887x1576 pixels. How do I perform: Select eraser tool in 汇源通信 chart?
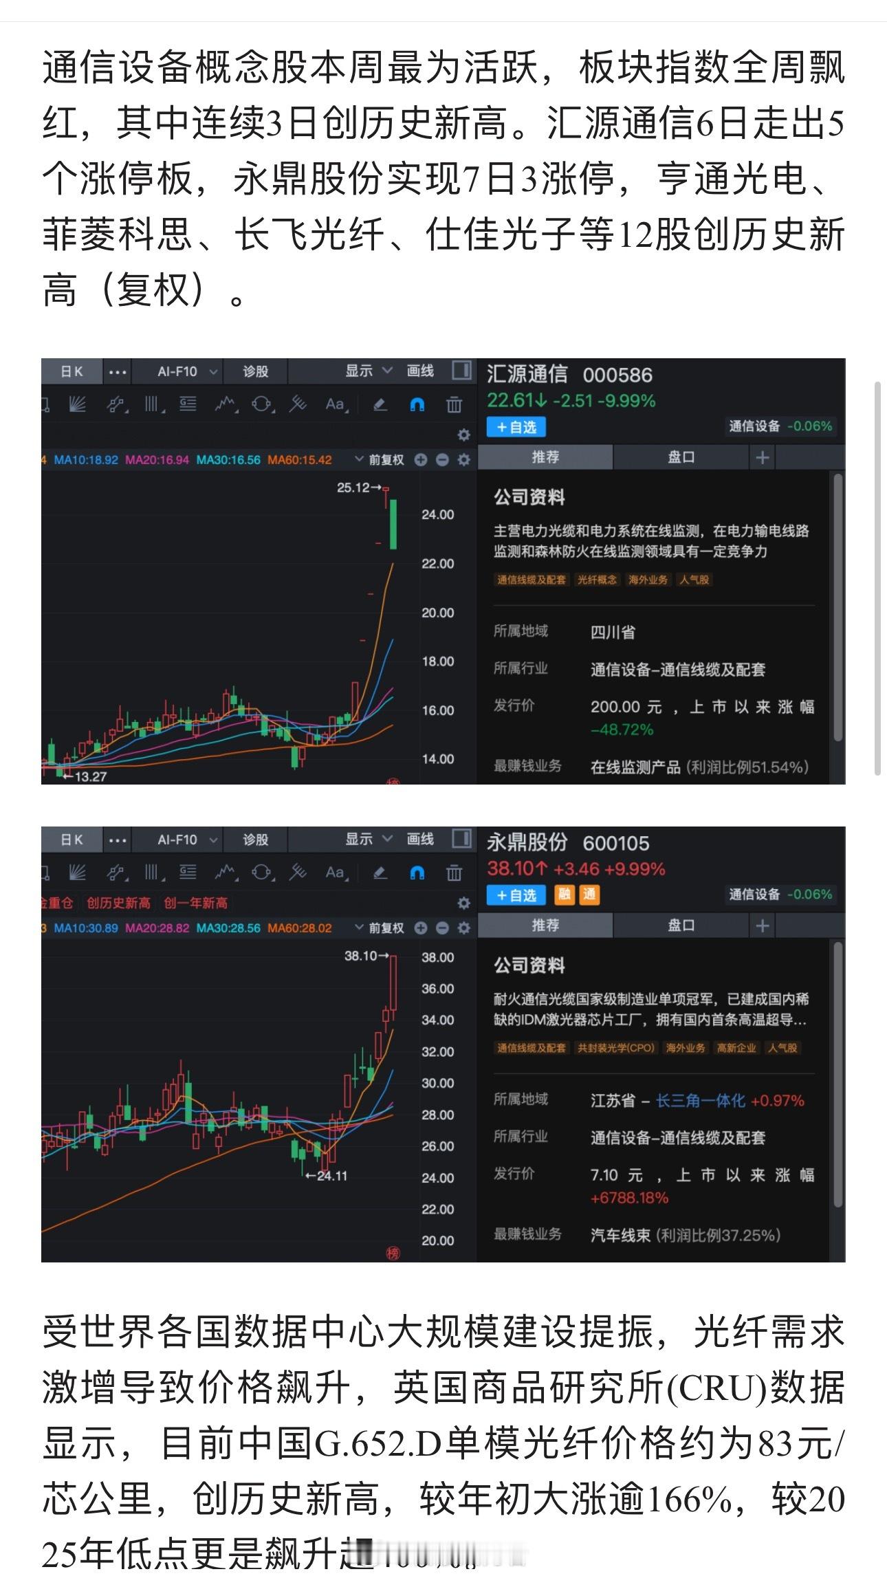click(380, 405)
